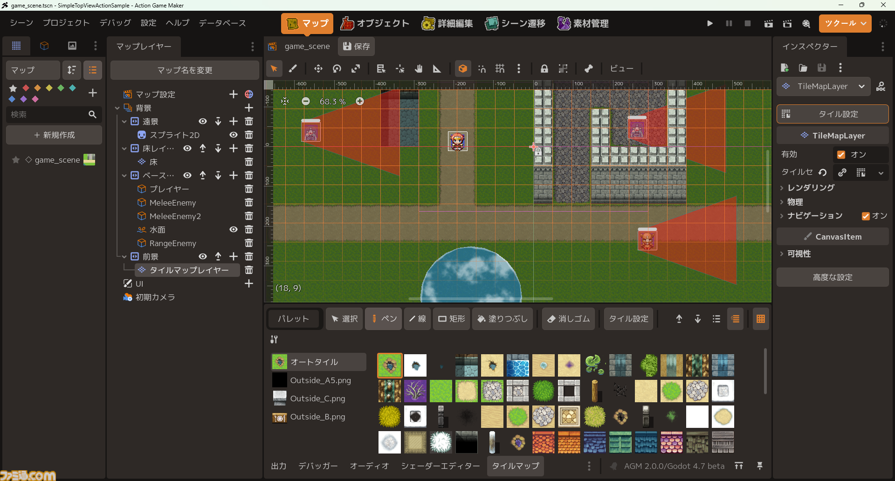Open the ツクール dropdown menu
Image resolution: width=895 pixels, height=481 pixels.
[x=845, y=23]
